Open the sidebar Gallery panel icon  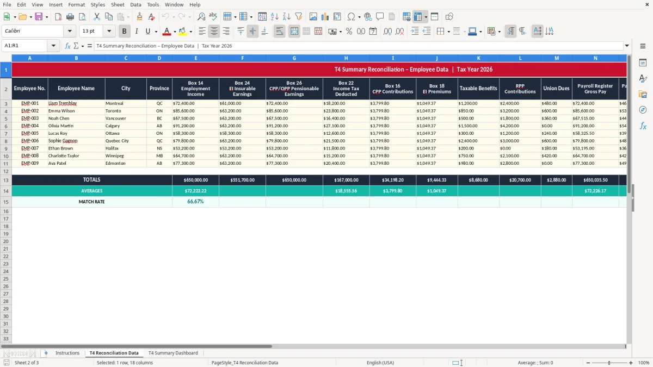click(x=643, y=95)
